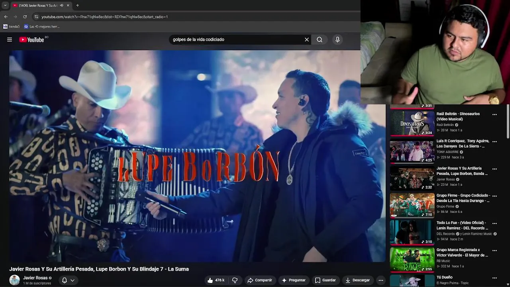The image size is (510, 287).
Task: Open the Marca Registrada thumbnail with 2:55
Action: coord(412,259)
